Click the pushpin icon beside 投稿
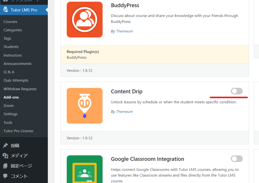 (5, 146)
